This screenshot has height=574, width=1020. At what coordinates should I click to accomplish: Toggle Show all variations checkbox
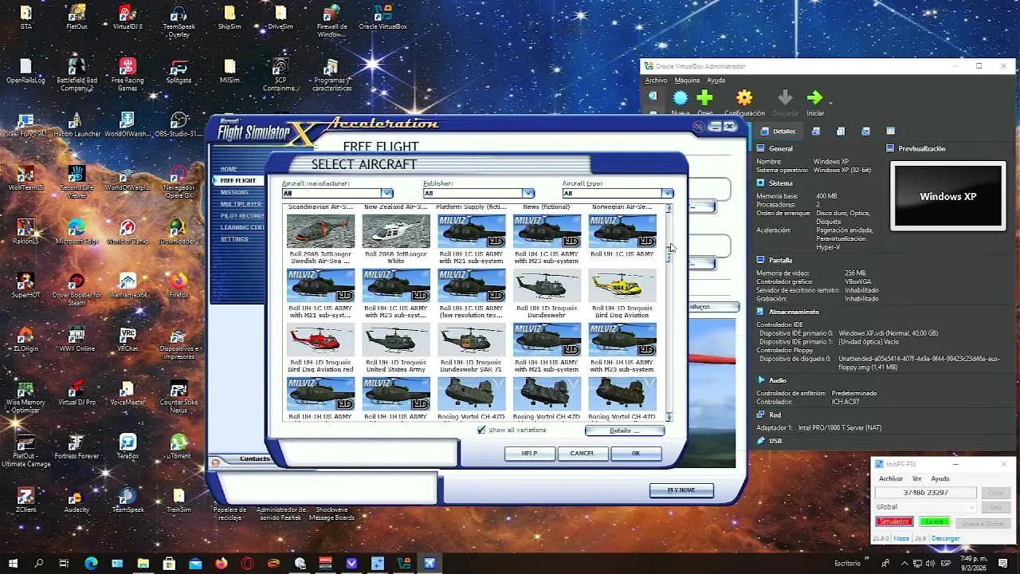[x=481, y=430]
